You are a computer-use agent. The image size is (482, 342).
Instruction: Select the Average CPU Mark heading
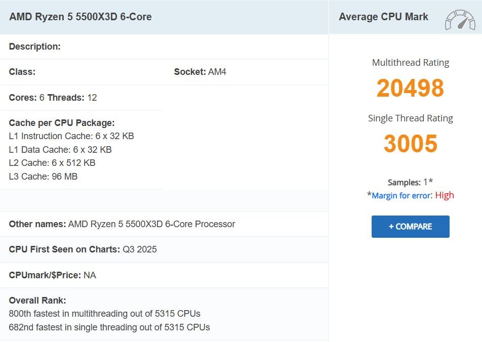[x=383, y=17]
